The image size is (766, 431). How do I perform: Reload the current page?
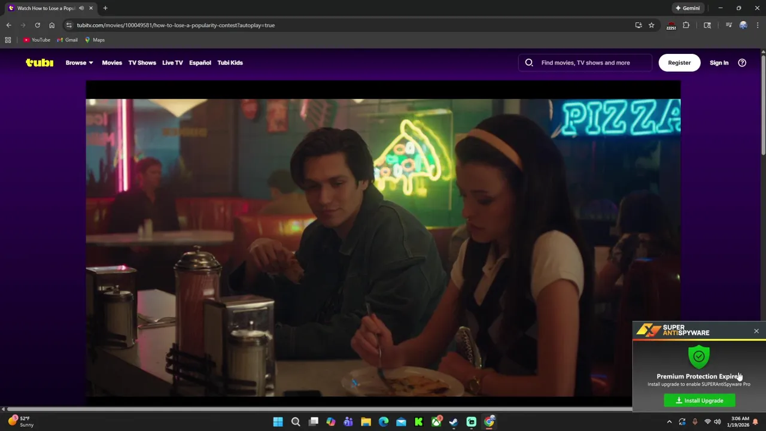[x=37, y=25]
